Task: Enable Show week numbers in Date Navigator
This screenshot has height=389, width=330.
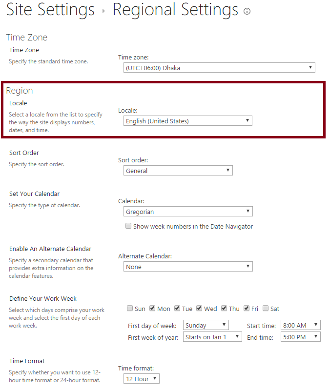Action: (128, 226)
